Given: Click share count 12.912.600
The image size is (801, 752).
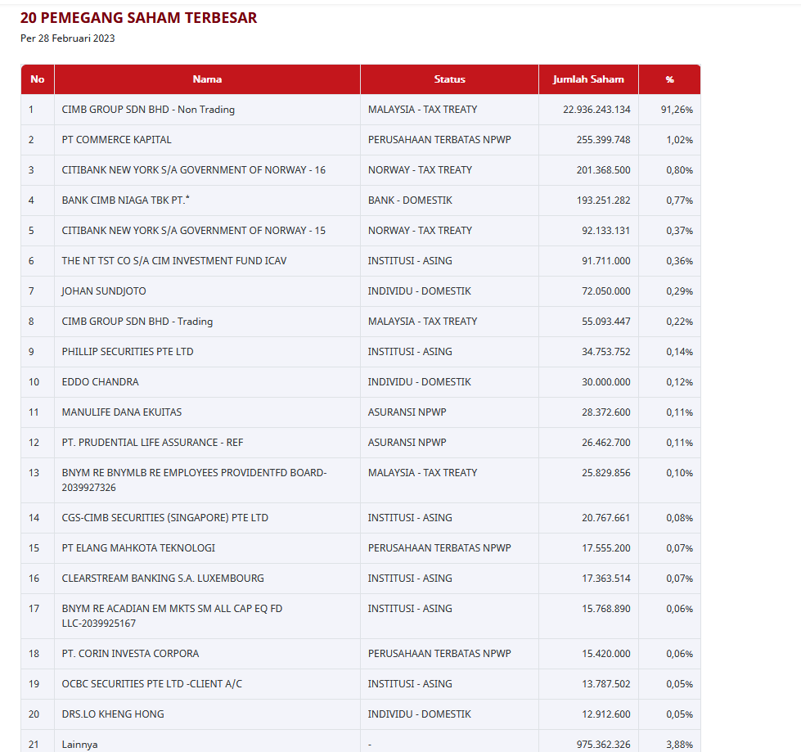Looking at the screenshot, I should point(605,714).
